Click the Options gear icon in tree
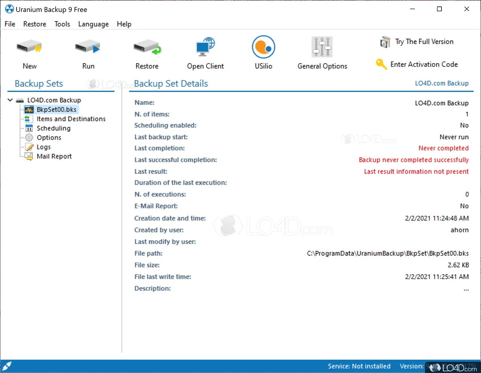The height and width of the screenshot is (373, 481). pos(29,137)
